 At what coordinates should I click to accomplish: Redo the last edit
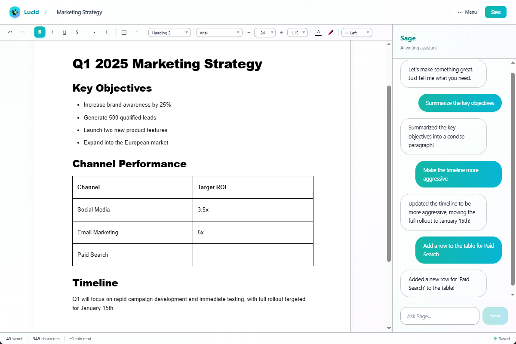pyautogui.click(x=22, y=32)
